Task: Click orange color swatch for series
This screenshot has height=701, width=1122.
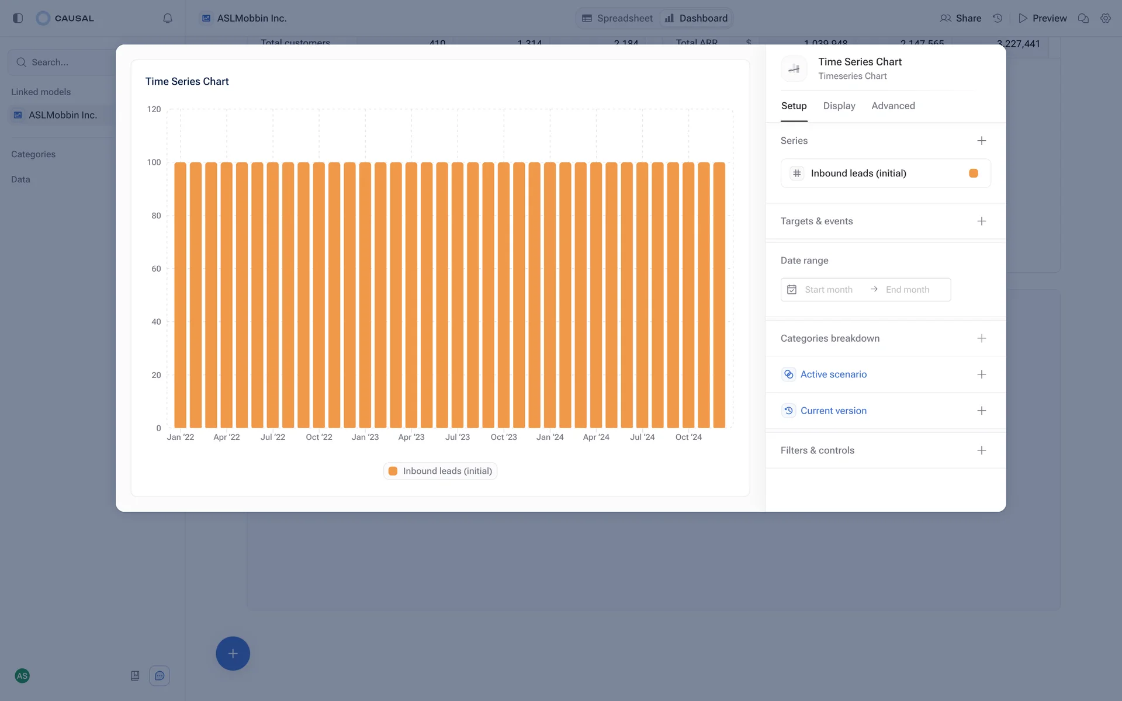Action: 974,173
